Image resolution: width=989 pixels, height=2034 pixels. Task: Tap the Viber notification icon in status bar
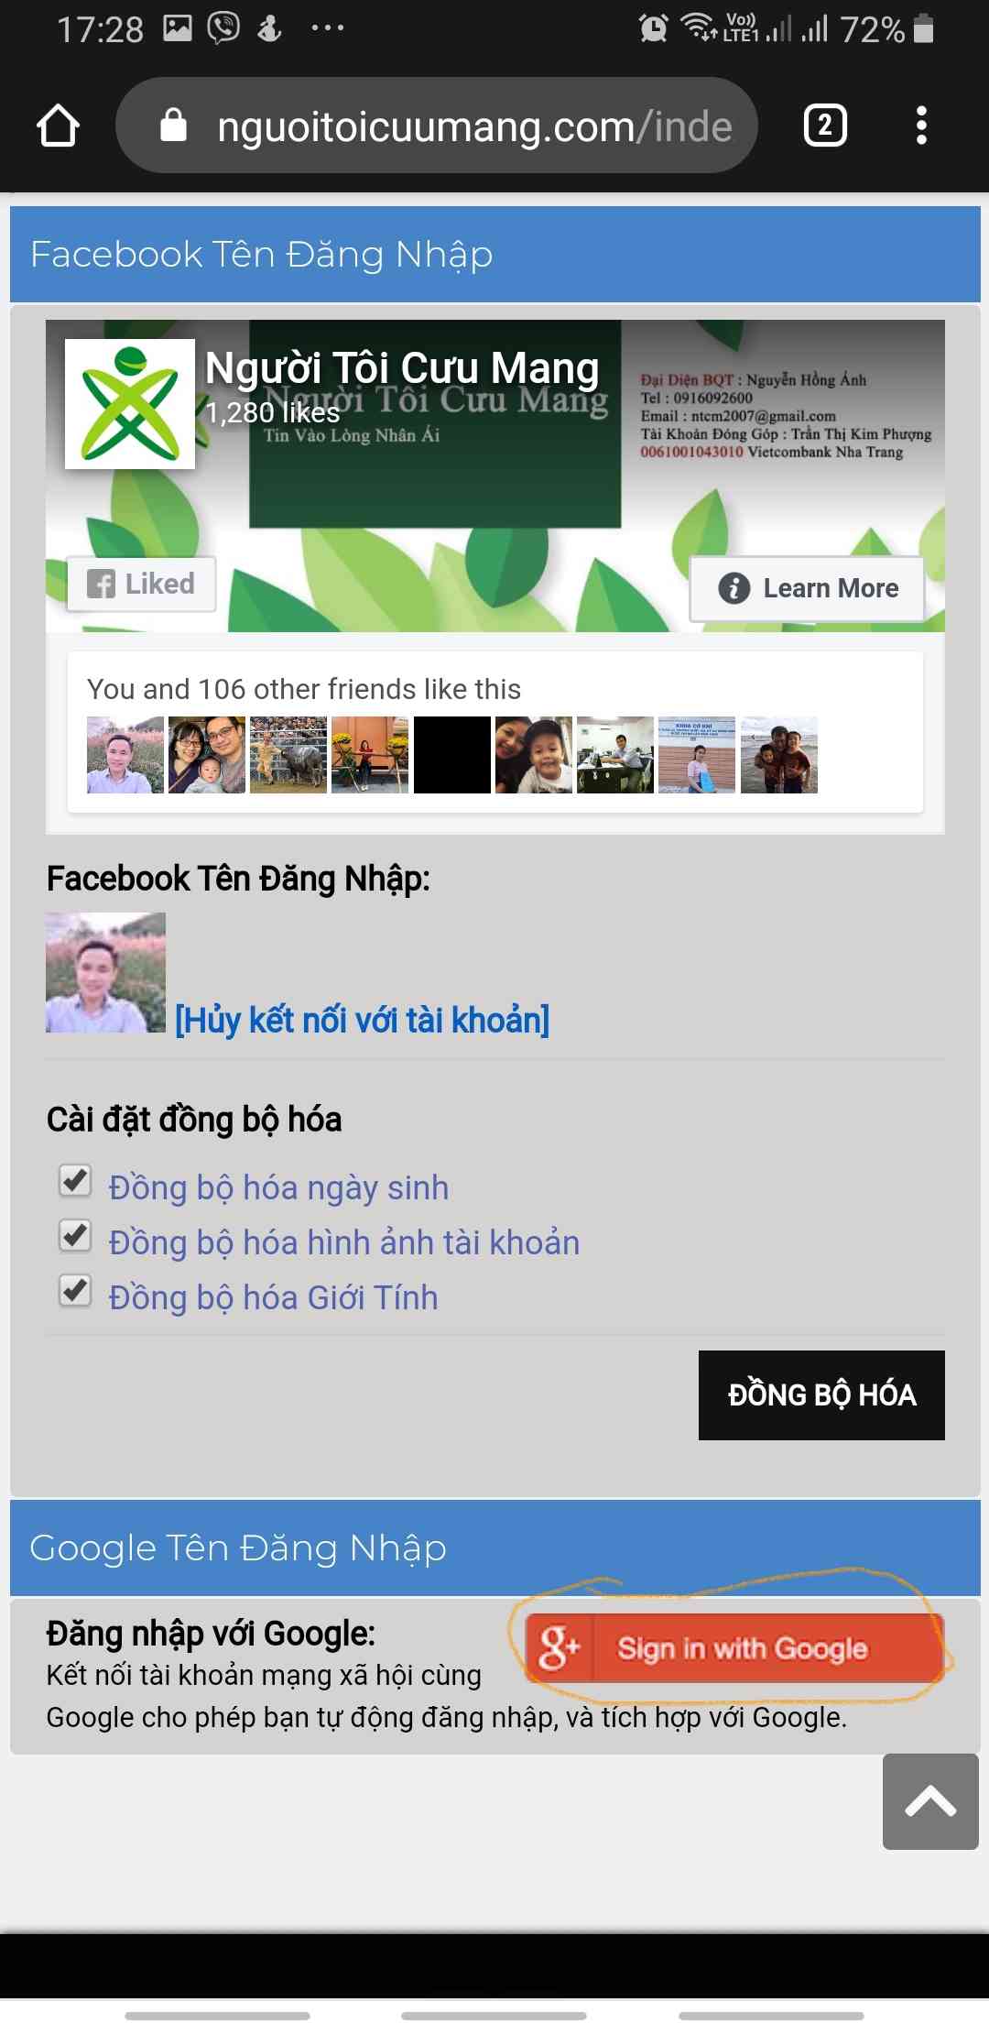223,27
